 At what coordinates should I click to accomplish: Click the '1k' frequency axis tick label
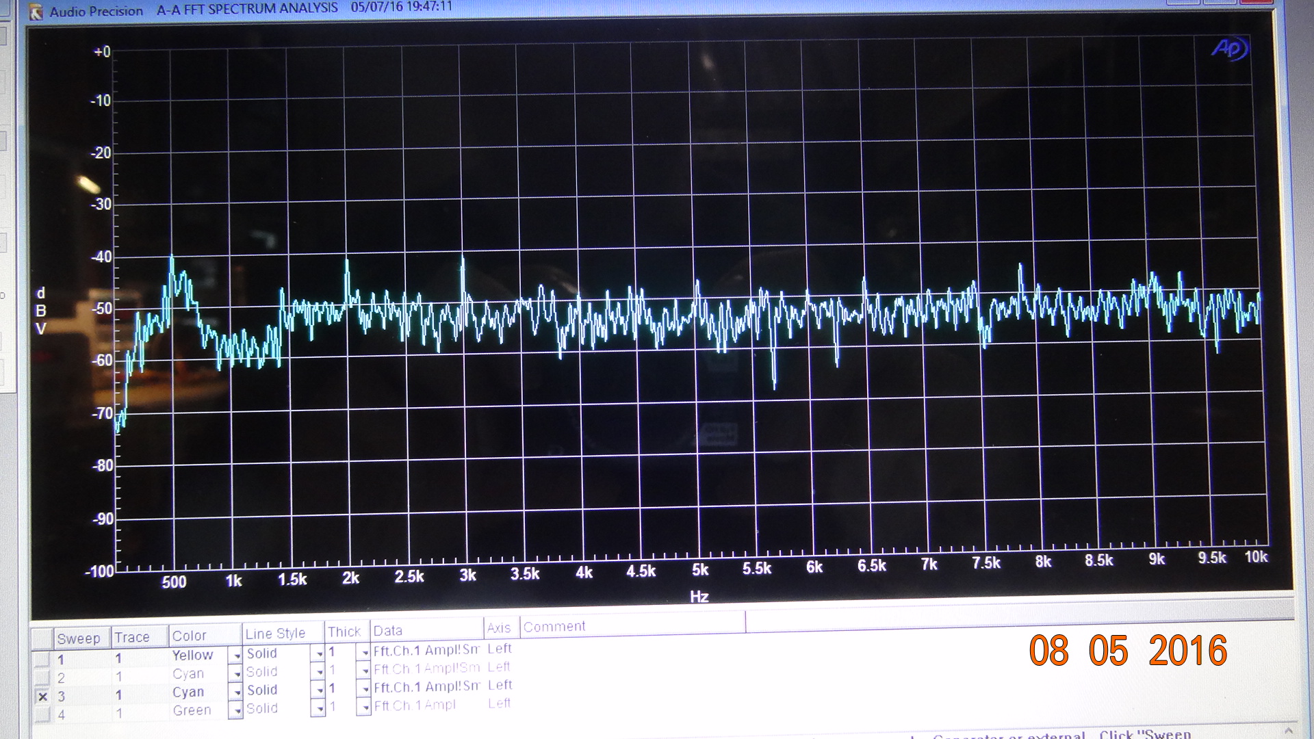233,581
